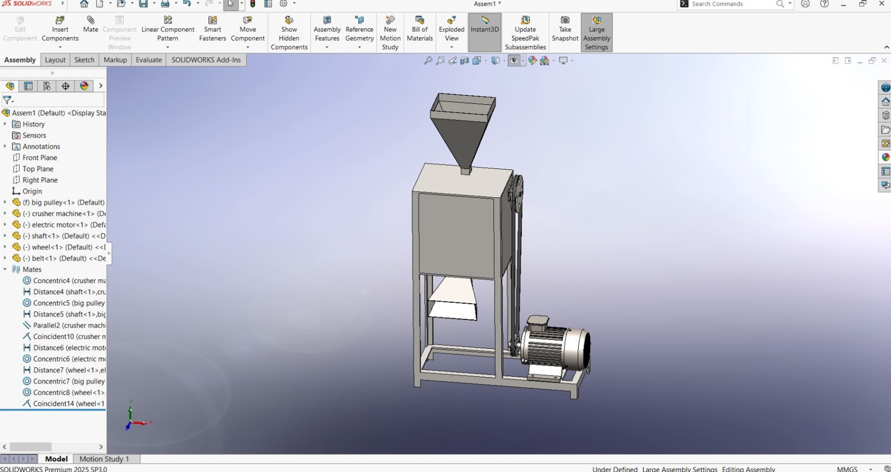Image resolution: width=891 pixels, height=472 pixels.
Task: Open PropertyManager tab icon
Action: 28,86
